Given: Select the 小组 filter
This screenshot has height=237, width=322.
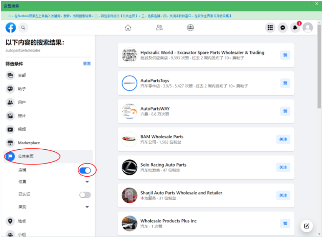Looking at the screenshot, I should (x=48, y=234).
